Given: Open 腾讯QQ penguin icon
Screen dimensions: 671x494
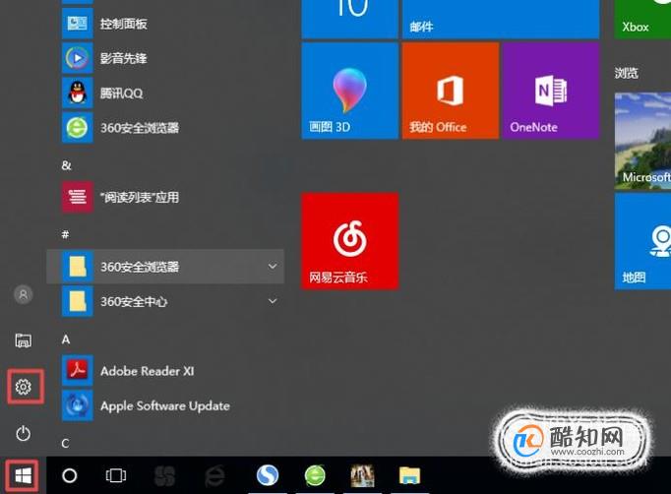Looking at the screenshot, I should (78, 93).
